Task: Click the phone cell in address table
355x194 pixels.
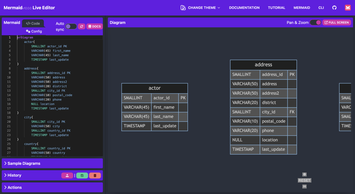Action: [x=274, y=131]
